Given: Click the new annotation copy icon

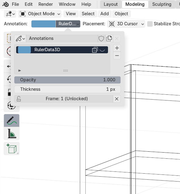Looking at the screenshot, I should coord(109,39).
